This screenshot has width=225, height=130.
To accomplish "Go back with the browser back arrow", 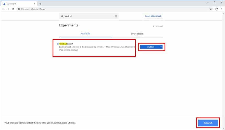I will [x=3, y=9].
